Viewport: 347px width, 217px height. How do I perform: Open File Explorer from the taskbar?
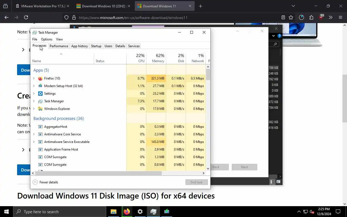click(114, 212)
